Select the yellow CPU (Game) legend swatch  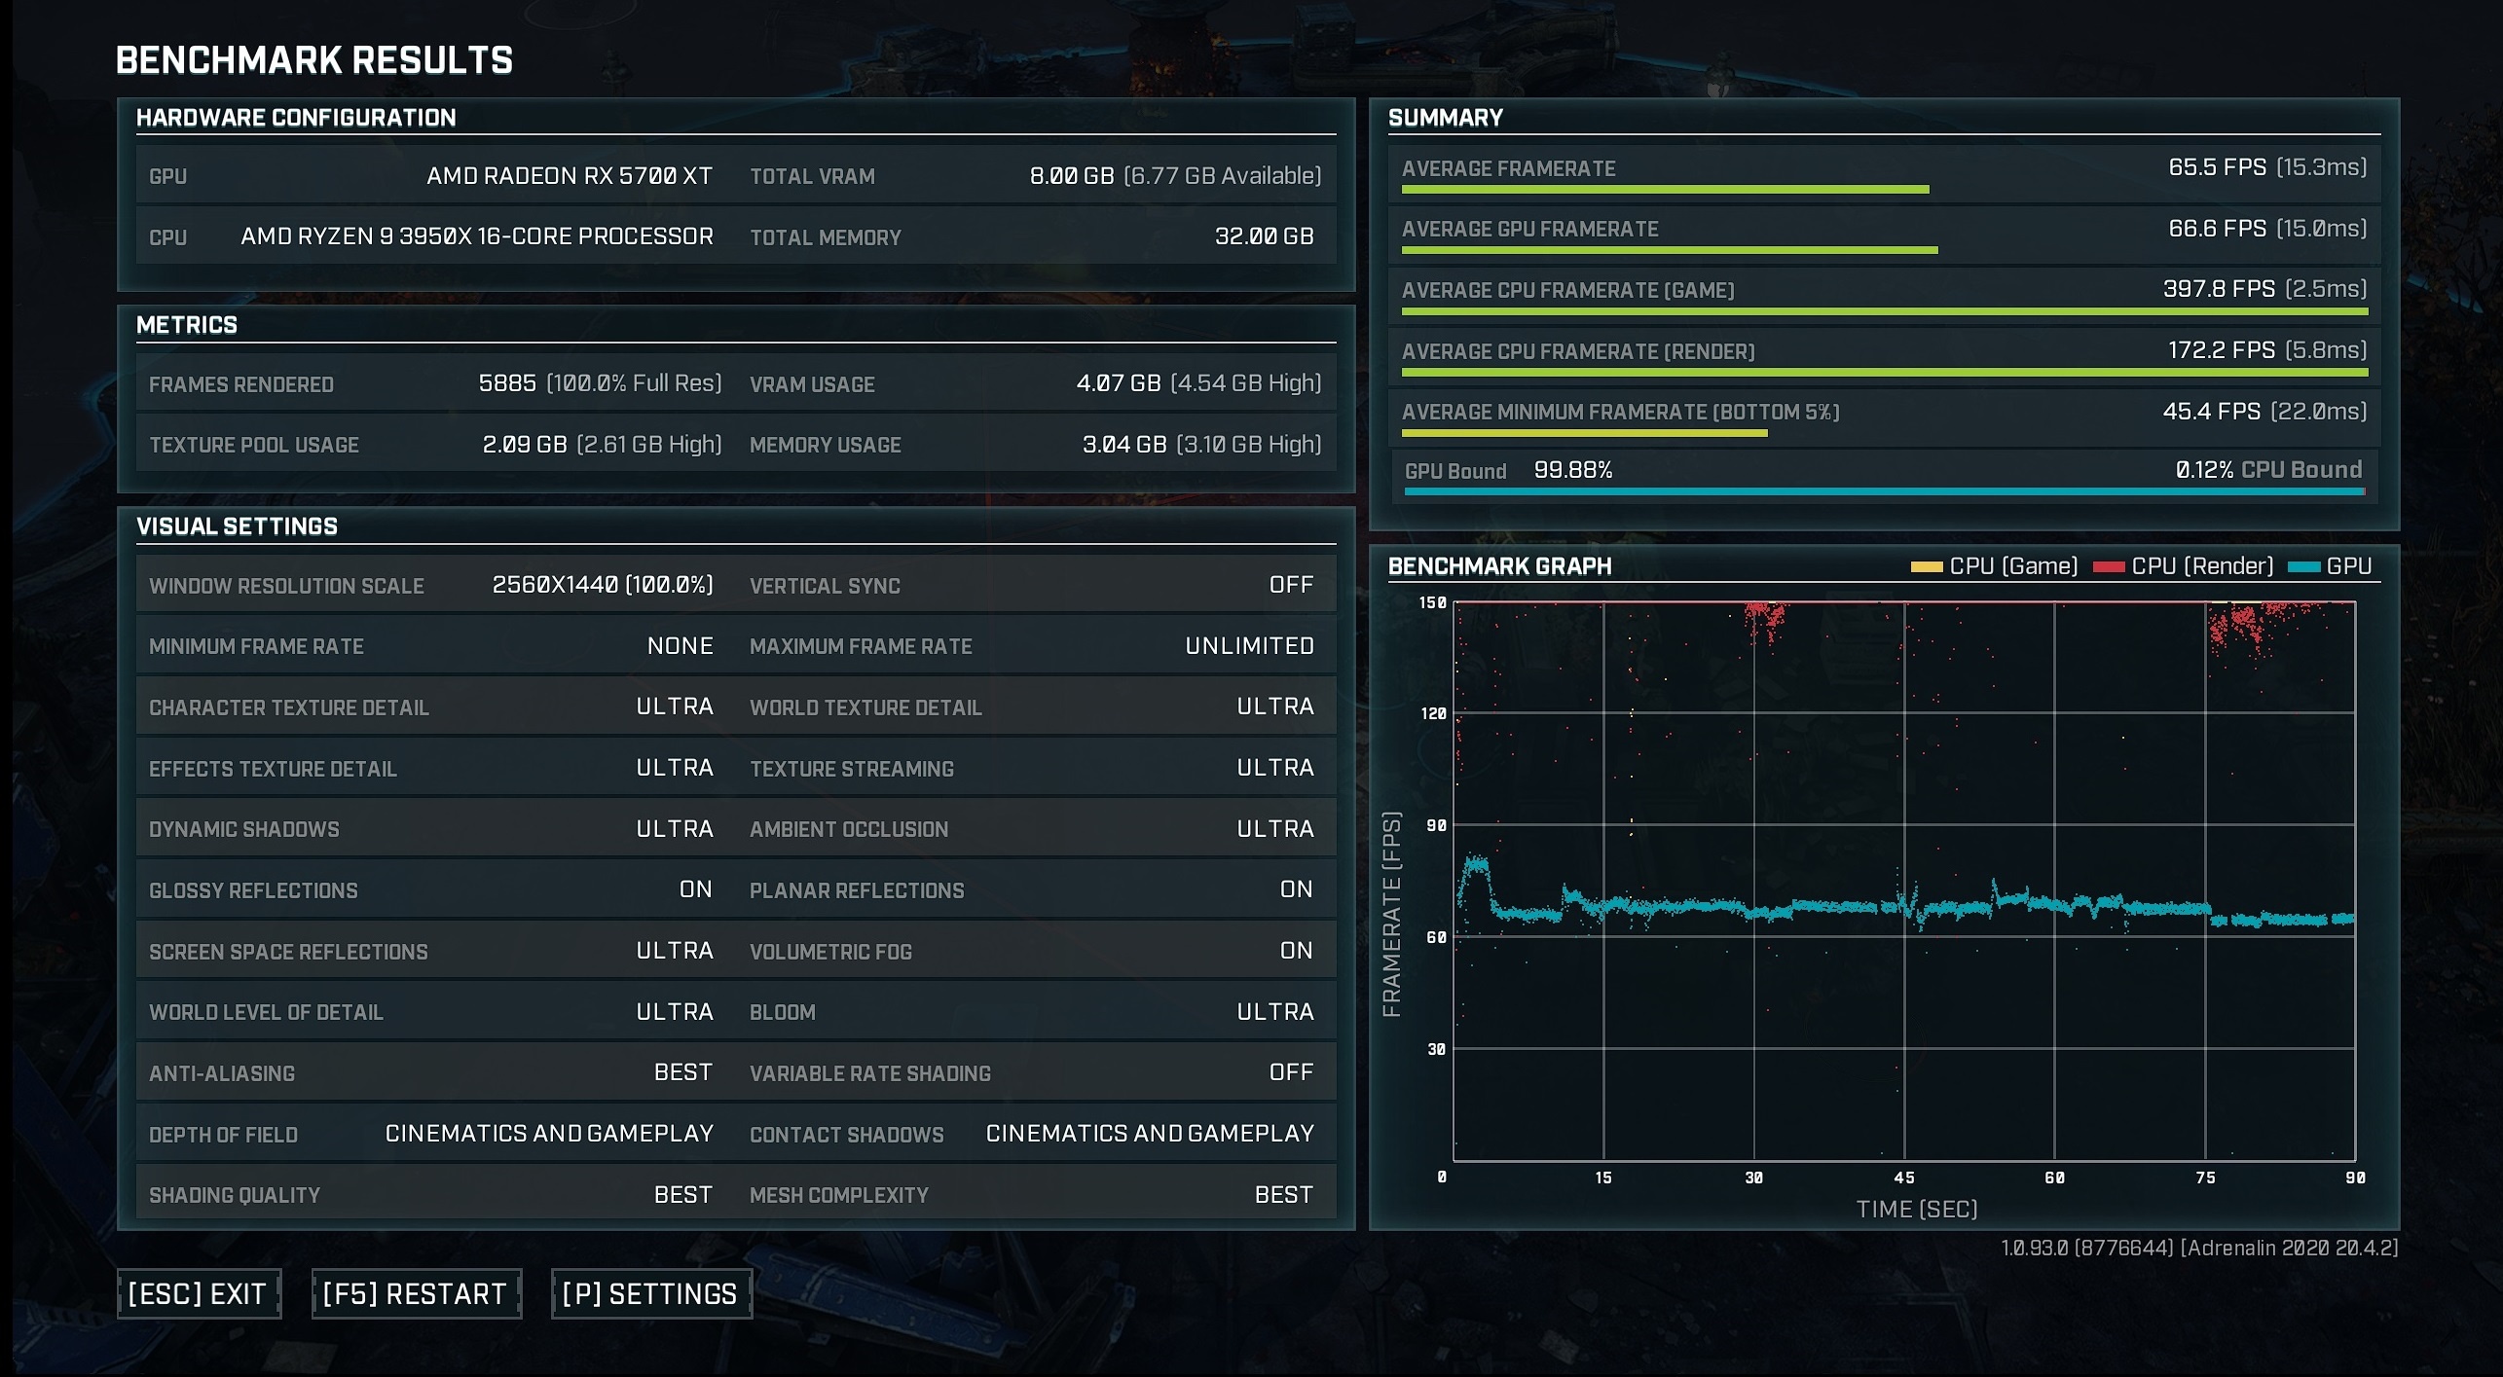(x=1927, y=567)
